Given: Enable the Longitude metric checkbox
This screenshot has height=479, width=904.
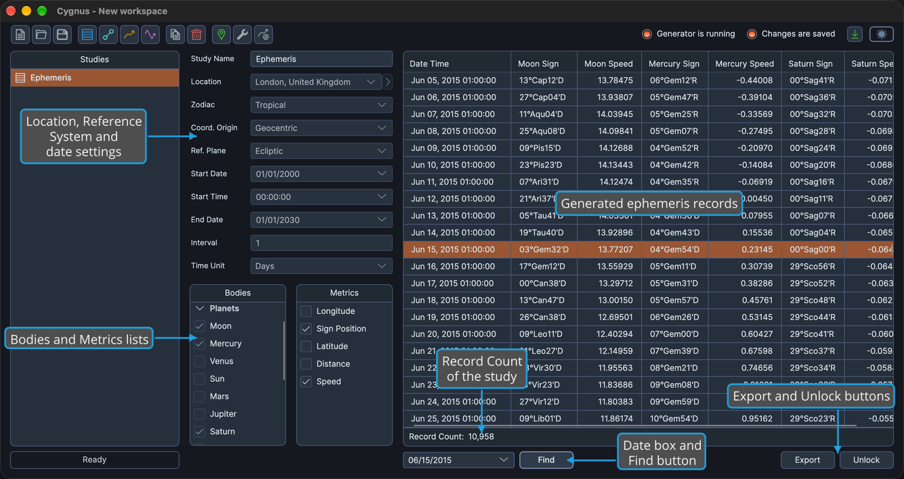Looking at the screenshot, I should (306, 311).
